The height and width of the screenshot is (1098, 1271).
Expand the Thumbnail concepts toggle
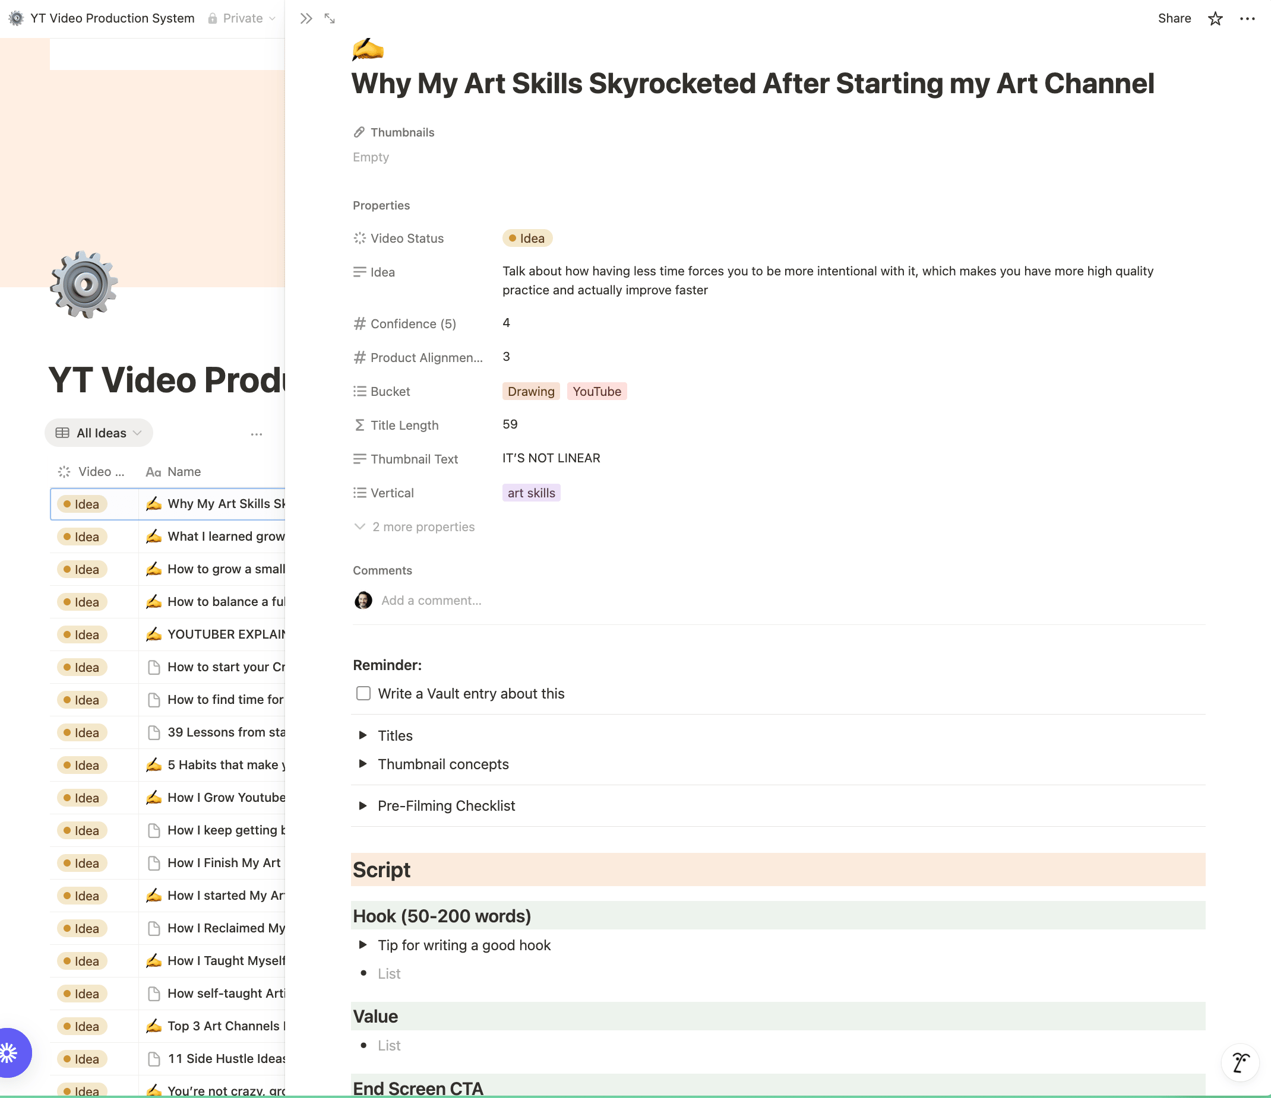(x=362, y=764)
